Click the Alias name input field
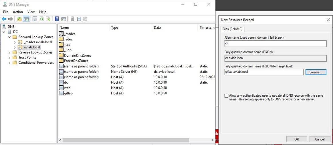 tap(275, 43)
